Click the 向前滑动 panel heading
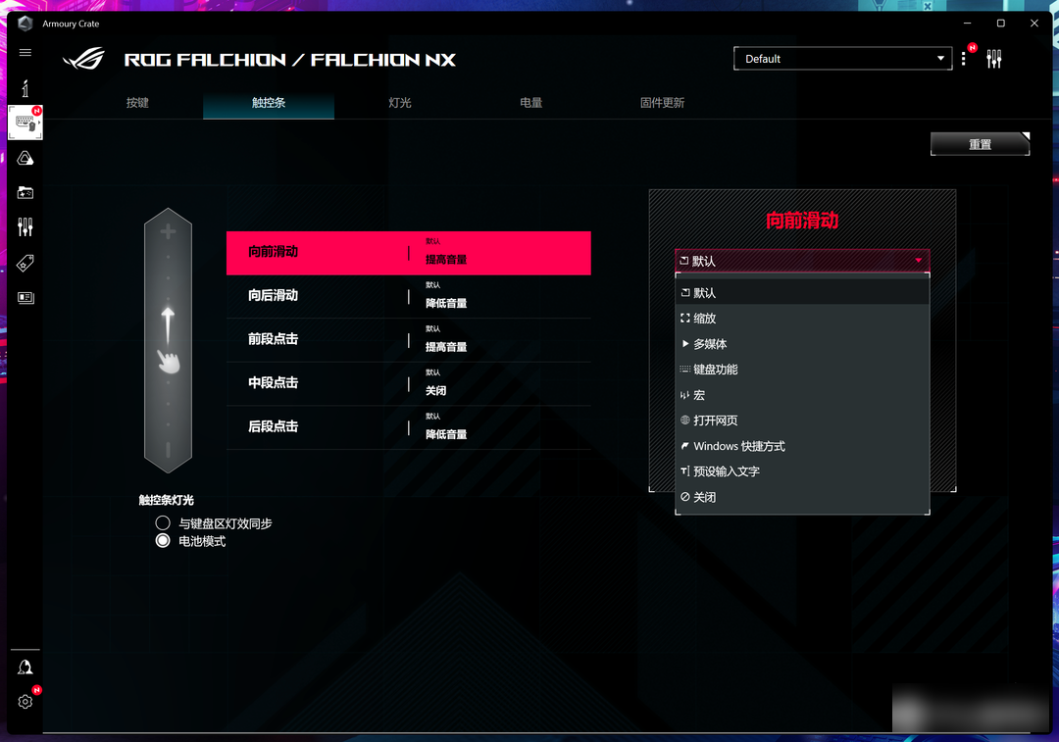The height and width of the screenshot is (742, 1059). pyautogui.click(x=802, y=221)
